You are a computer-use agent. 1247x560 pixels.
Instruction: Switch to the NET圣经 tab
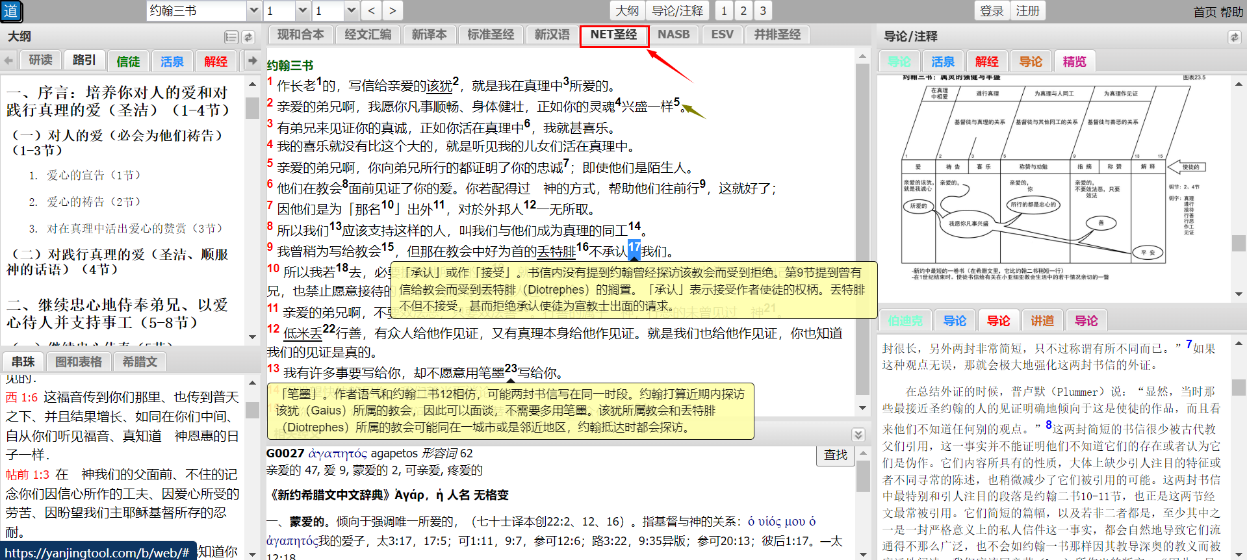(x=613, y=34)
